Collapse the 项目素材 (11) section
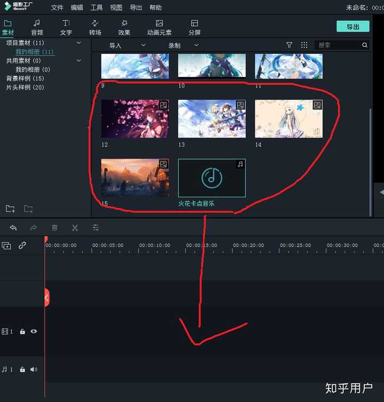Viewport: 384px width, 402px height. [79, 43]
